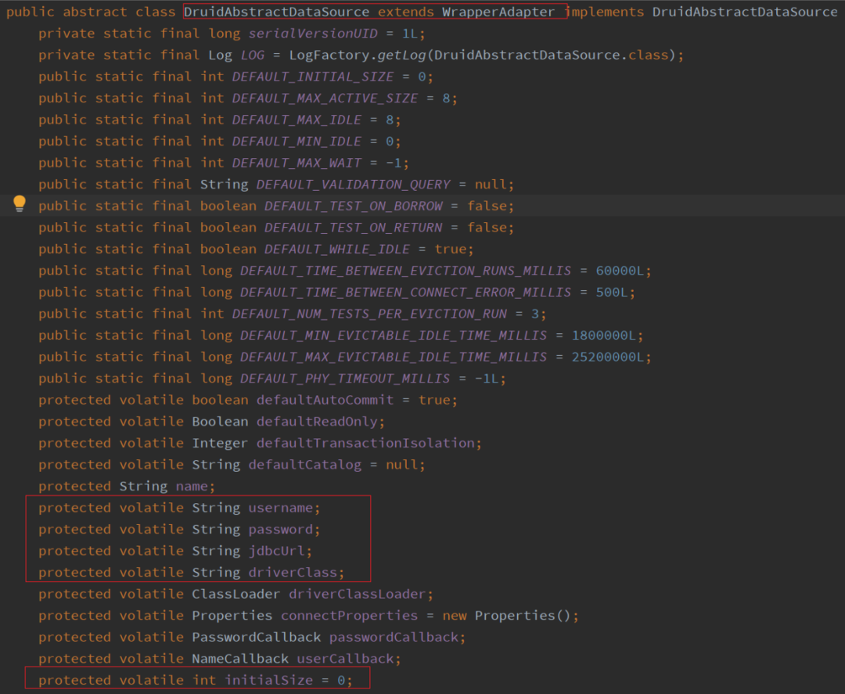
Task: Click the NameCallback type name
Action: 240,659
